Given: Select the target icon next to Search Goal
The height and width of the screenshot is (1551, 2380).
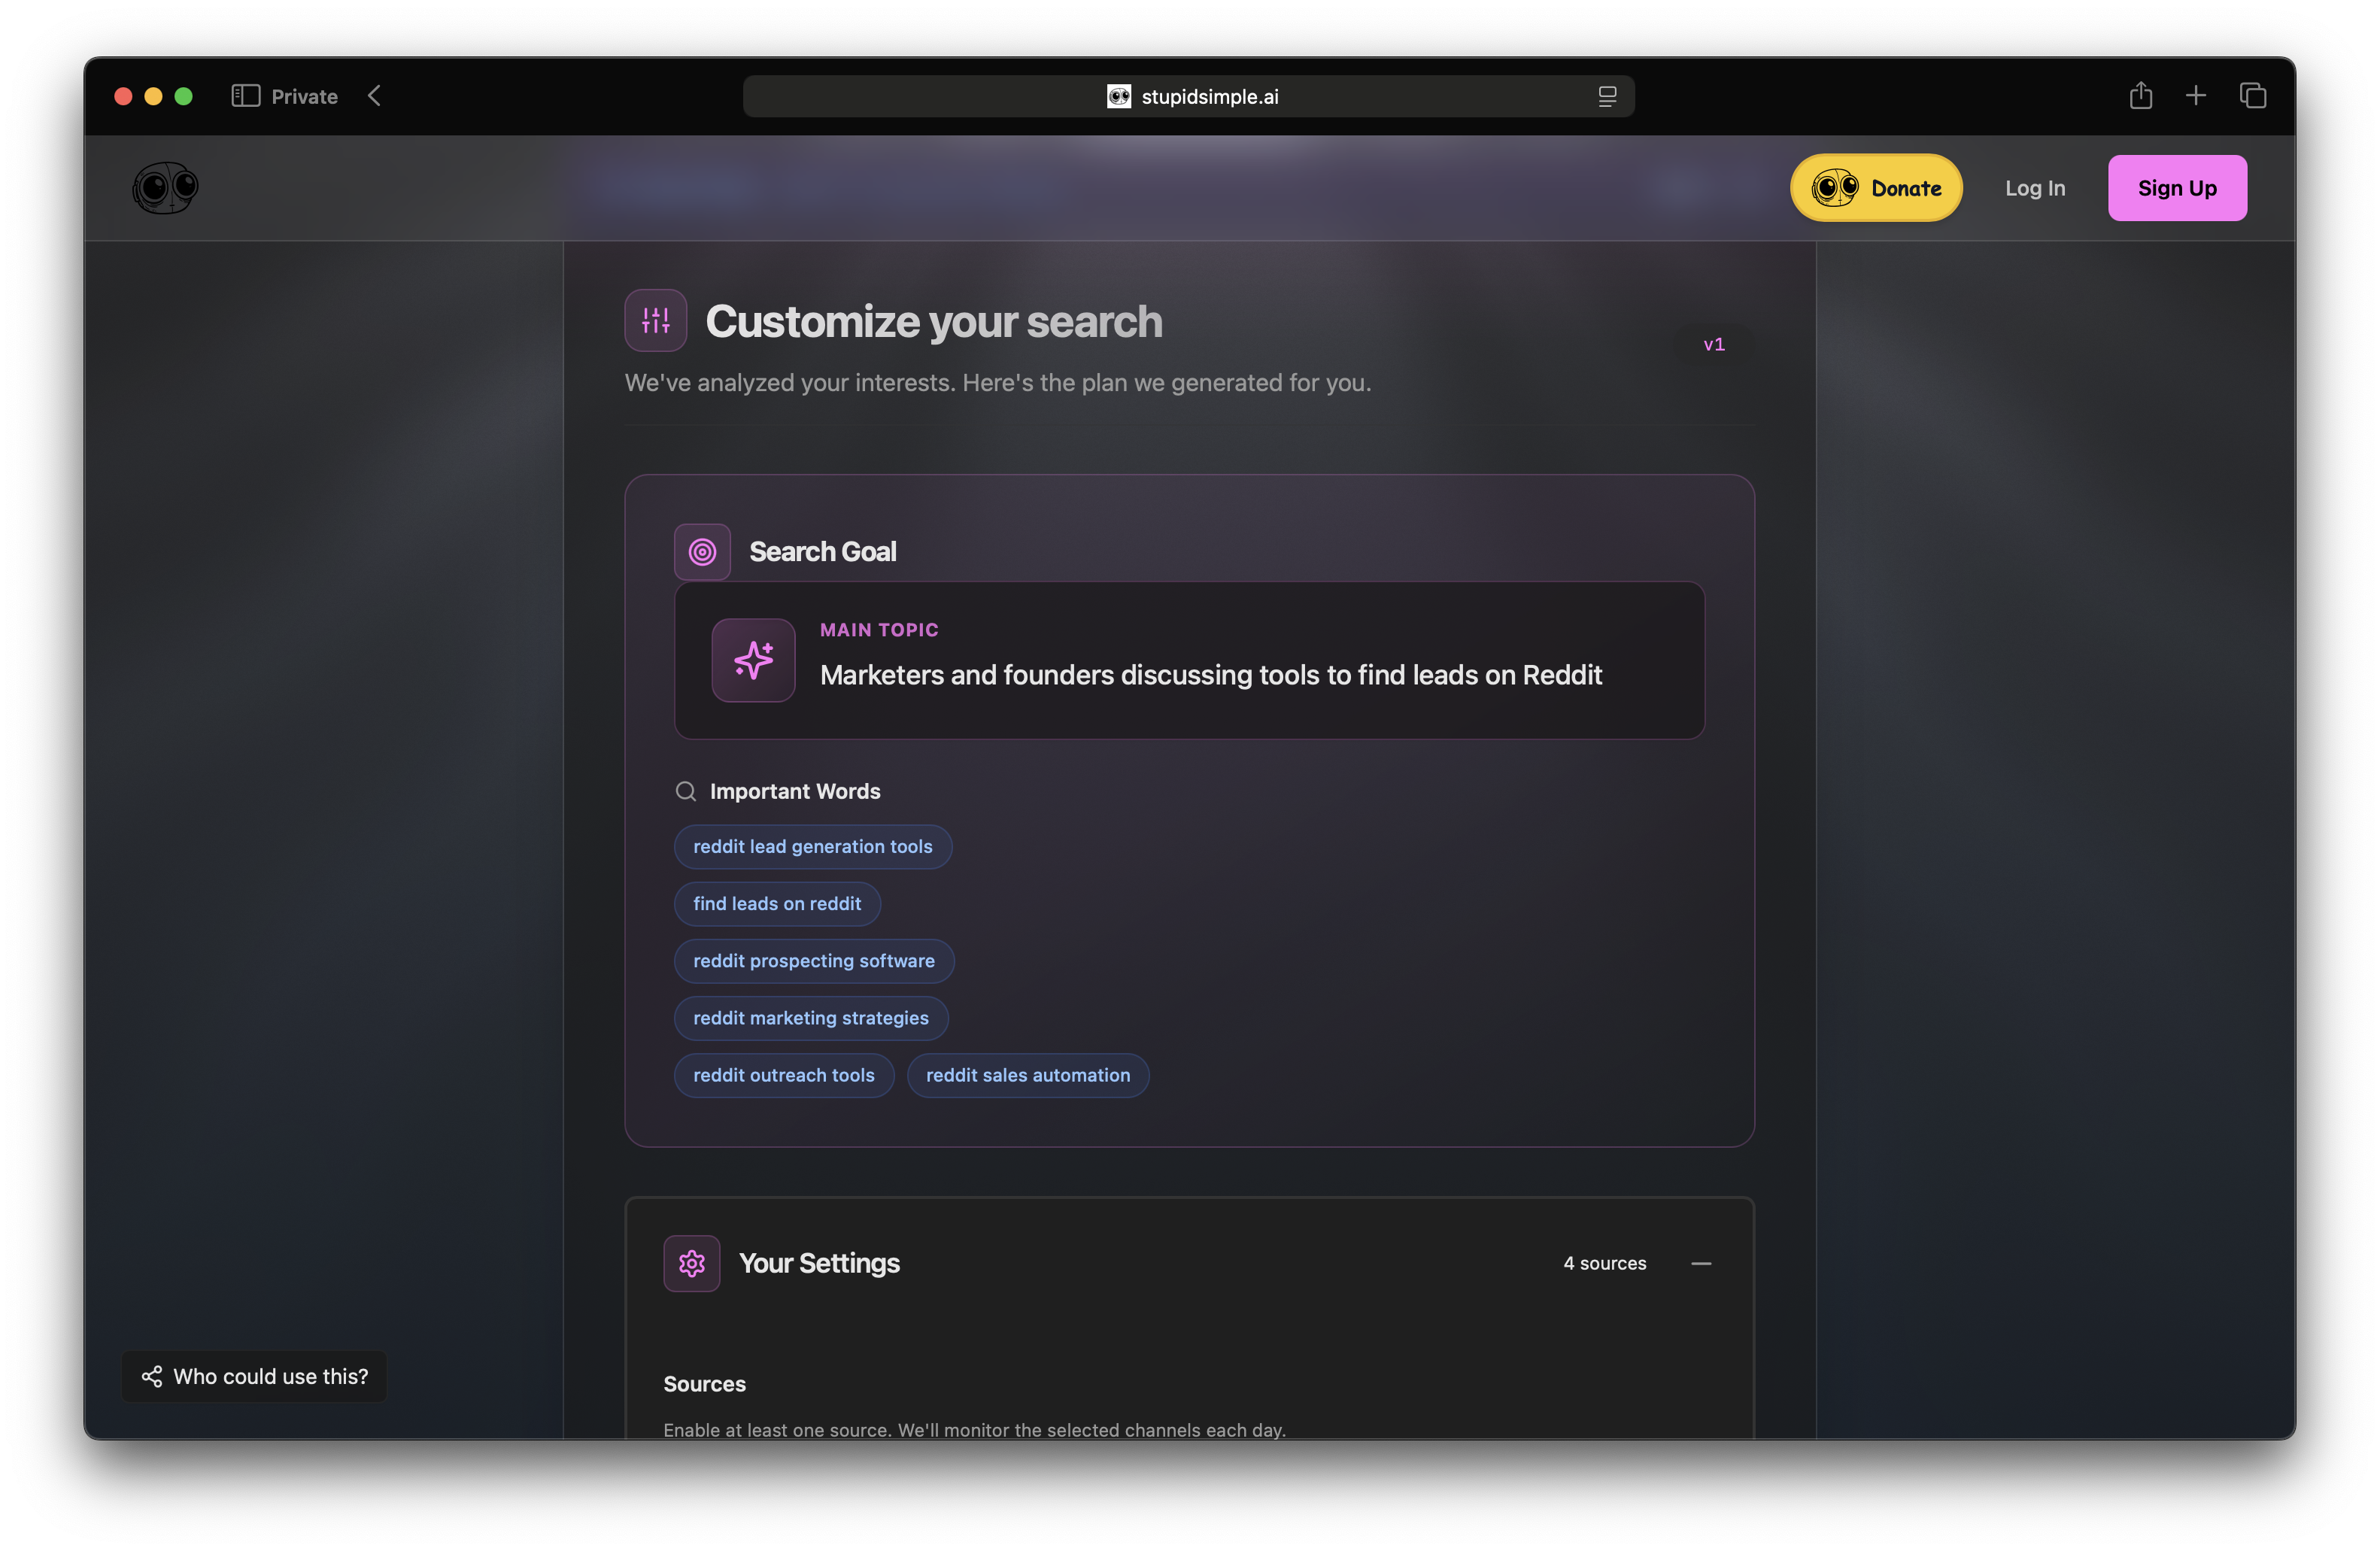Looking at the screenshot, I should tap(701, 551).
